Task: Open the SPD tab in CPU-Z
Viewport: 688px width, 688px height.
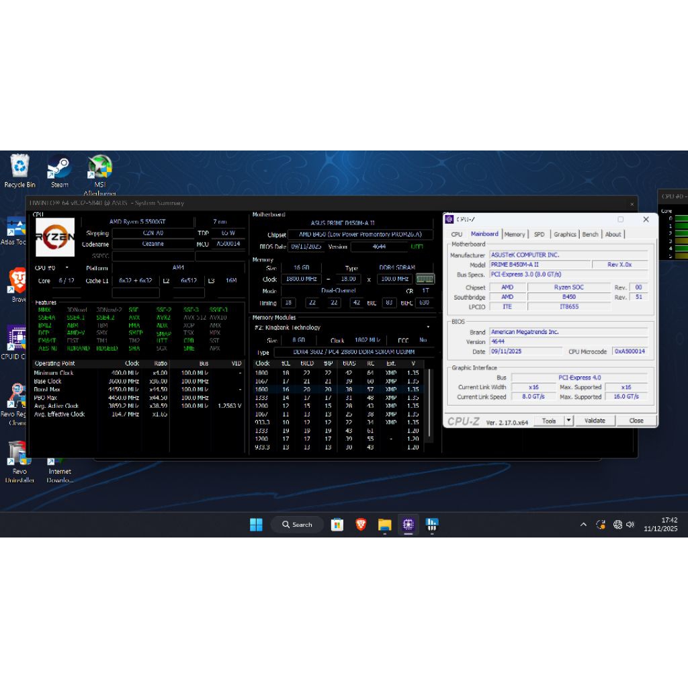Action: 540,234
